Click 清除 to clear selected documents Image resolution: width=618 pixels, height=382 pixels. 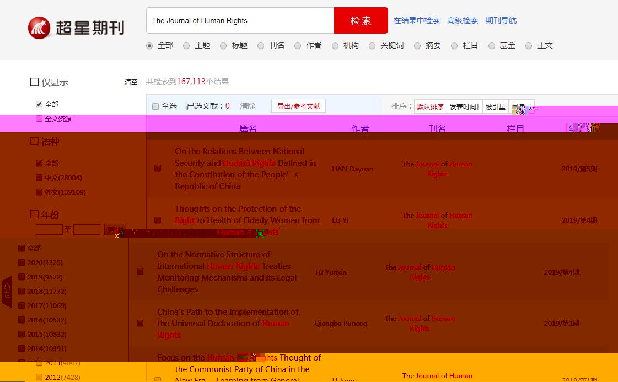[248, 106]
